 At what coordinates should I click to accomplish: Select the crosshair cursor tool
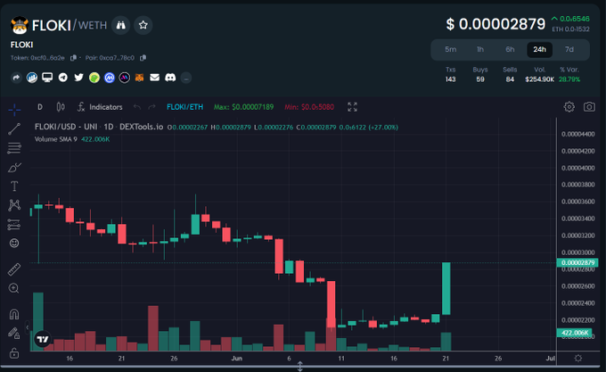(x=14, y=110)
